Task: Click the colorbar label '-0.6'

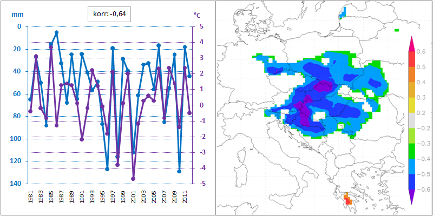Action: [x=423, y=190]
